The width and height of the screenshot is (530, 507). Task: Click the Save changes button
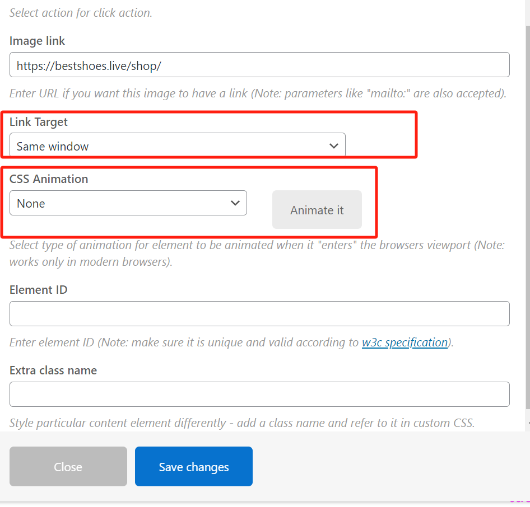point(194,467)
